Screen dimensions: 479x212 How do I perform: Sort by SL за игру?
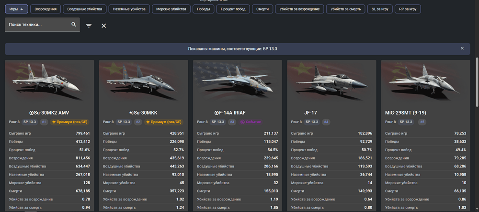pyautogui.click(x=380, y=9)
